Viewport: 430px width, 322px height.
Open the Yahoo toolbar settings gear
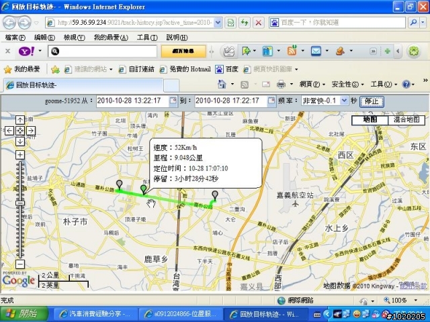[x=414, y=51]
